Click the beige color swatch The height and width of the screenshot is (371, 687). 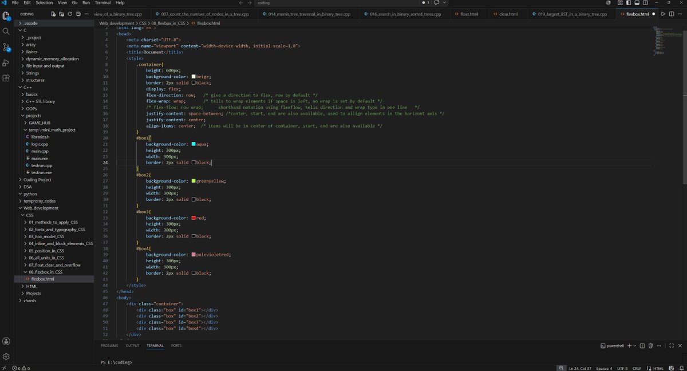(194, 77)
